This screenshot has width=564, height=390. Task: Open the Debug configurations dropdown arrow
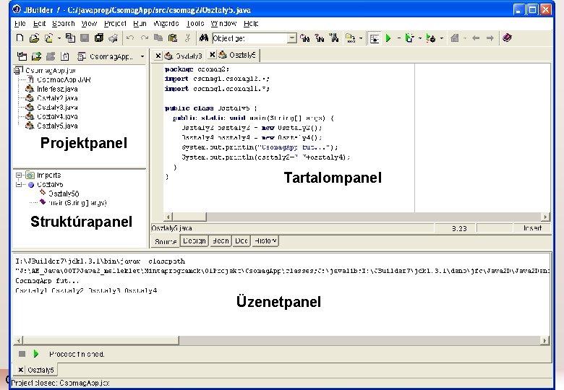(420, 38)
